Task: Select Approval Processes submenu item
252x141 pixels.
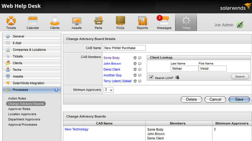Action: (23, 125)
